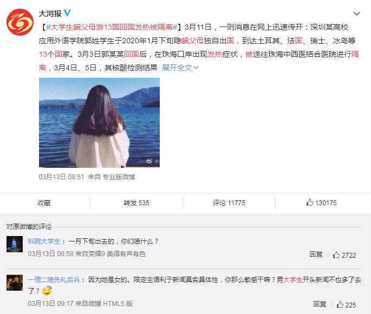The height and width of the screenshot is (314, 371).
Task: Click the 专业版微博 source link
Action: (119, 177)
